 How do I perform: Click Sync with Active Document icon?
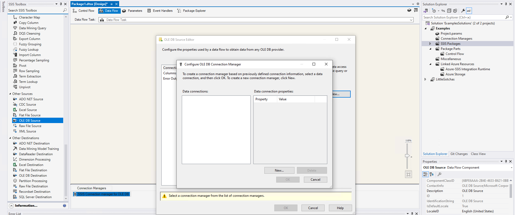pos(443,11)
